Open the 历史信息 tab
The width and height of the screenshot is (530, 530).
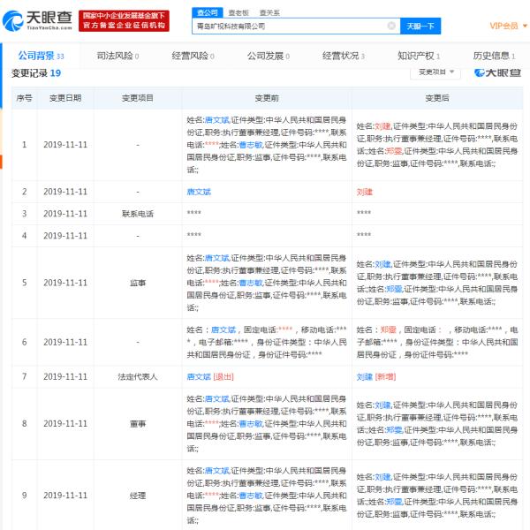pos(494,56)
